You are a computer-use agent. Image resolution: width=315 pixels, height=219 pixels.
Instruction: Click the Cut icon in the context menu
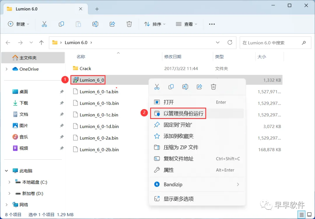(157, 87)
